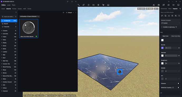Screen dimensions: 182x97
Task: Switch to the Environment tab
Action: (x=164, y=9)
